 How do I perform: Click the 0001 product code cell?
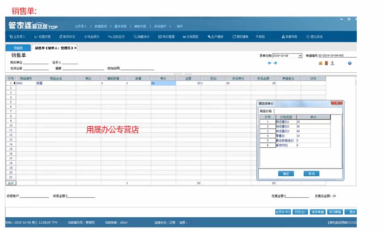tap(26, 83)
